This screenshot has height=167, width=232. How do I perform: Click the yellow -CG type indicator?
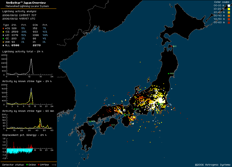(3, 32)
